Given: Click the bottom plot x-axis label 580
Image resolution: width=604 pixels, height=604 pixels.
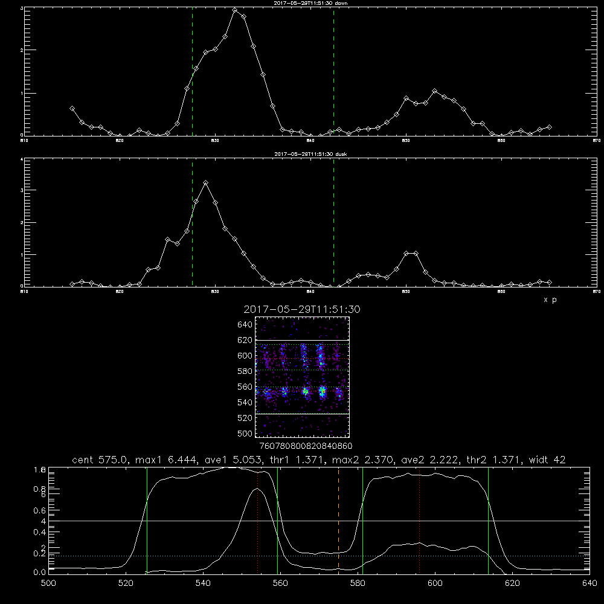Looking at the screenshot, I should [358, 583].
